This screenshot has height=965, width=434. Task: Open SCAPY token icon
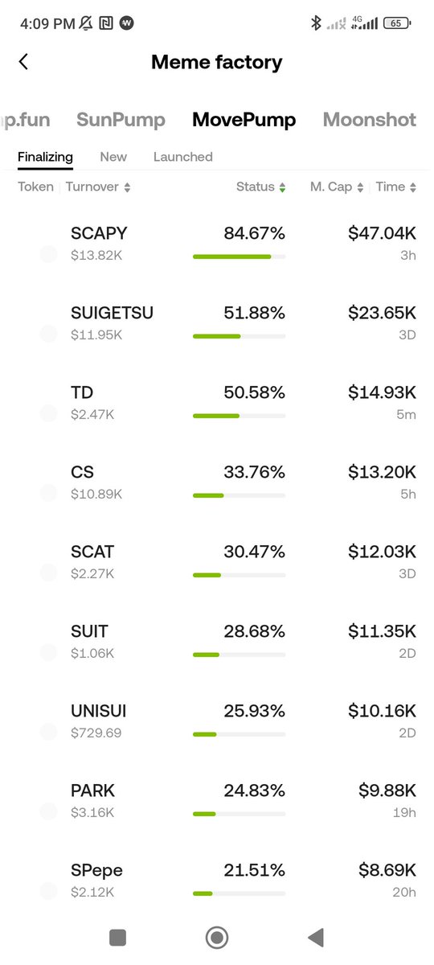pyautogui.click(x=48, y=254)
